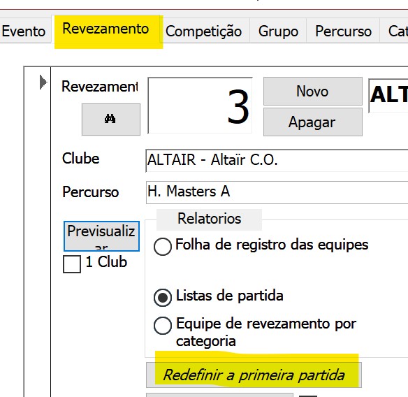Click the binoculars search icon button
The height and width of the screenshot is (397, 408).
click(x=111, y=120)
